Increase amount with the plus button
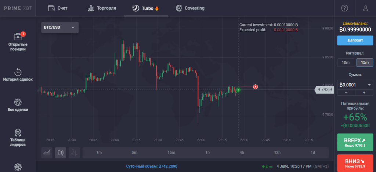This screenshot has height=172, width=376. (364, 92)
